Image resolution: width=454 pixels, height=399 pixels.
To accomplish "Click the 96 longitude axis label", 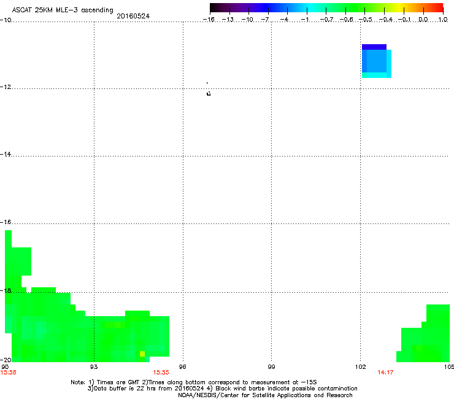I will (x=182, y=367).
